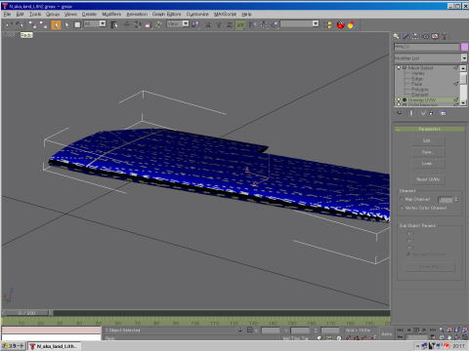The image size is (469, 351).
Task: Collapse the Parameters rollout header
Action: [x=429, y=129]
